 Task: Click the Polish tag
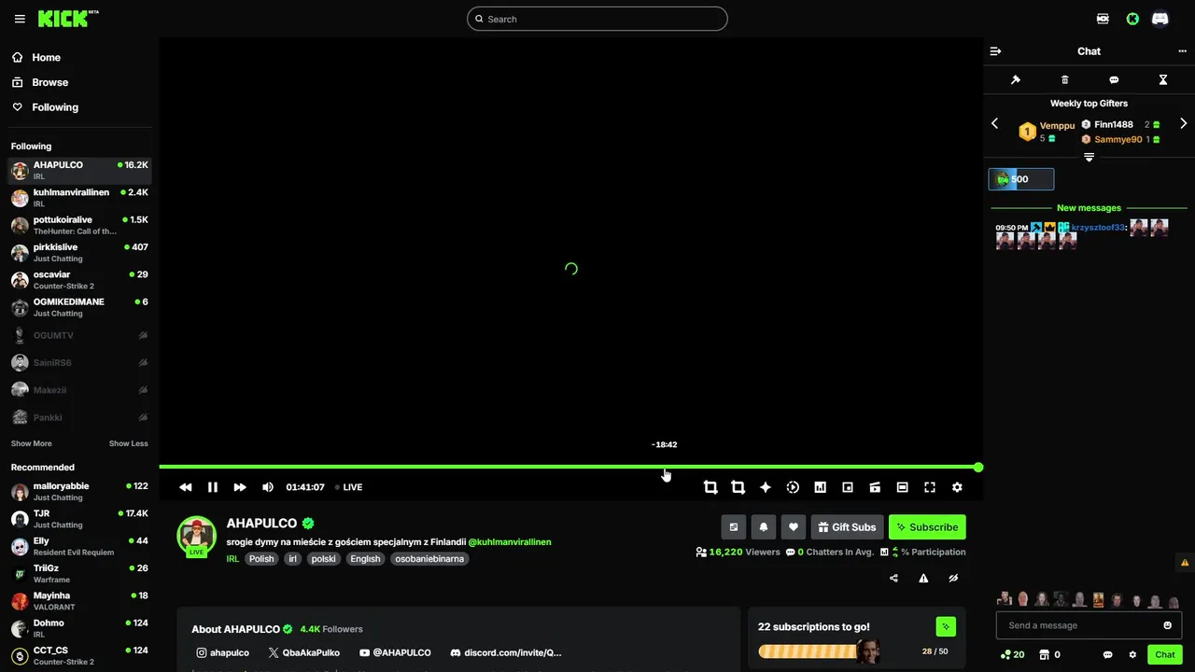click(x=261, y=559)
